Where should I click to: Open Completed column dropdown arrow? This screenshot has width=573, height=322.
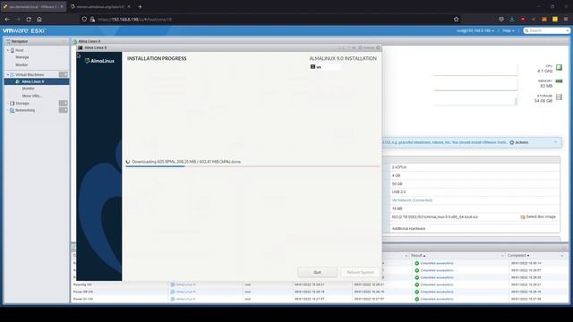(x=562, y=256)
